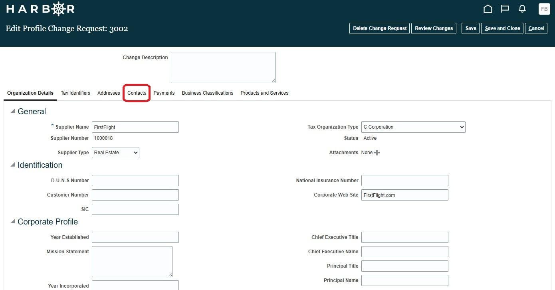This screenshot has width=555, height=290.
Task: Switch to the Business Classifications tab
Action: 208,93
